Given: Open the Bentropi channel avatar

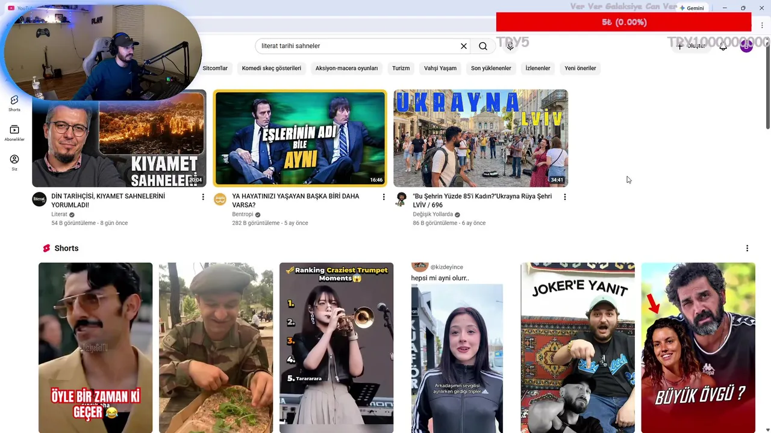Looking at the screenshot, I should tap(220, 200).
